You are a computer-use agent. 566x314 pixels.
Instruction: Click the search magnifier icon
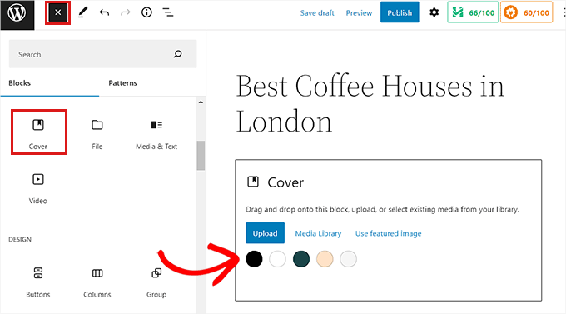click(178, 54)
